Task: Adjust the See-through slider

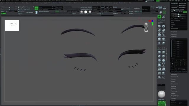Action: [150, 1]
